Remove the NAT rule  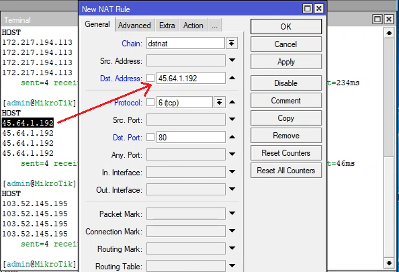286,136
